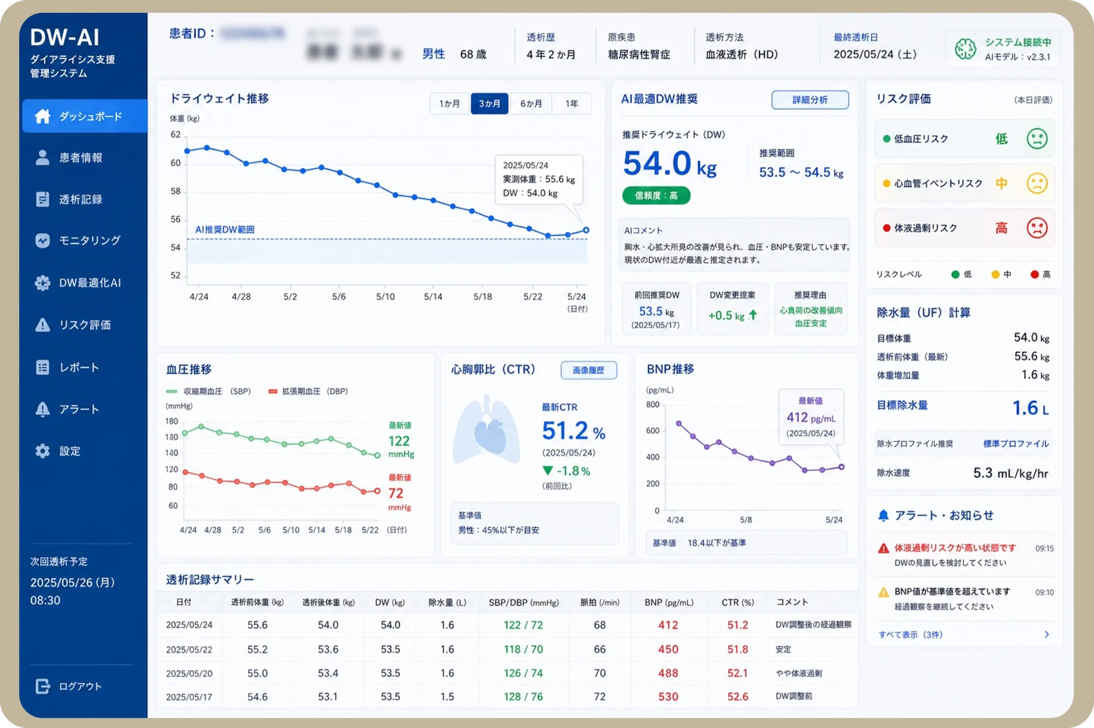Click the logout exit icon
Screen dimensions: 1094x728
(x=43, y=686)
